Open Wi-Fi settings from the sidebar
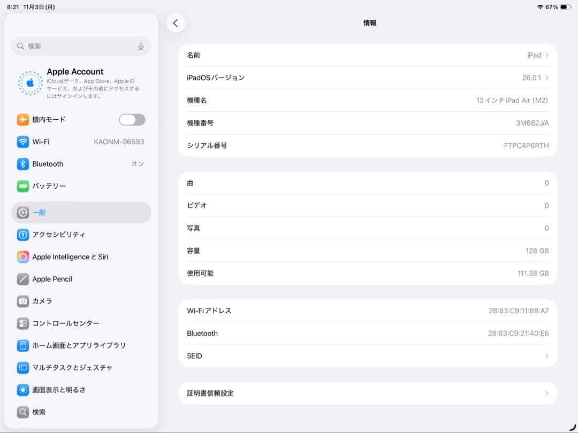The width and height of the screenshot is (578, 433). click(x=22, y=142)
